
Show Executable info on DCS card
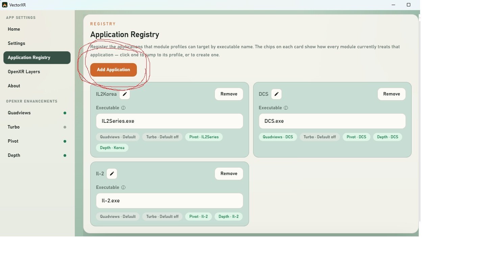click(286, 108)
